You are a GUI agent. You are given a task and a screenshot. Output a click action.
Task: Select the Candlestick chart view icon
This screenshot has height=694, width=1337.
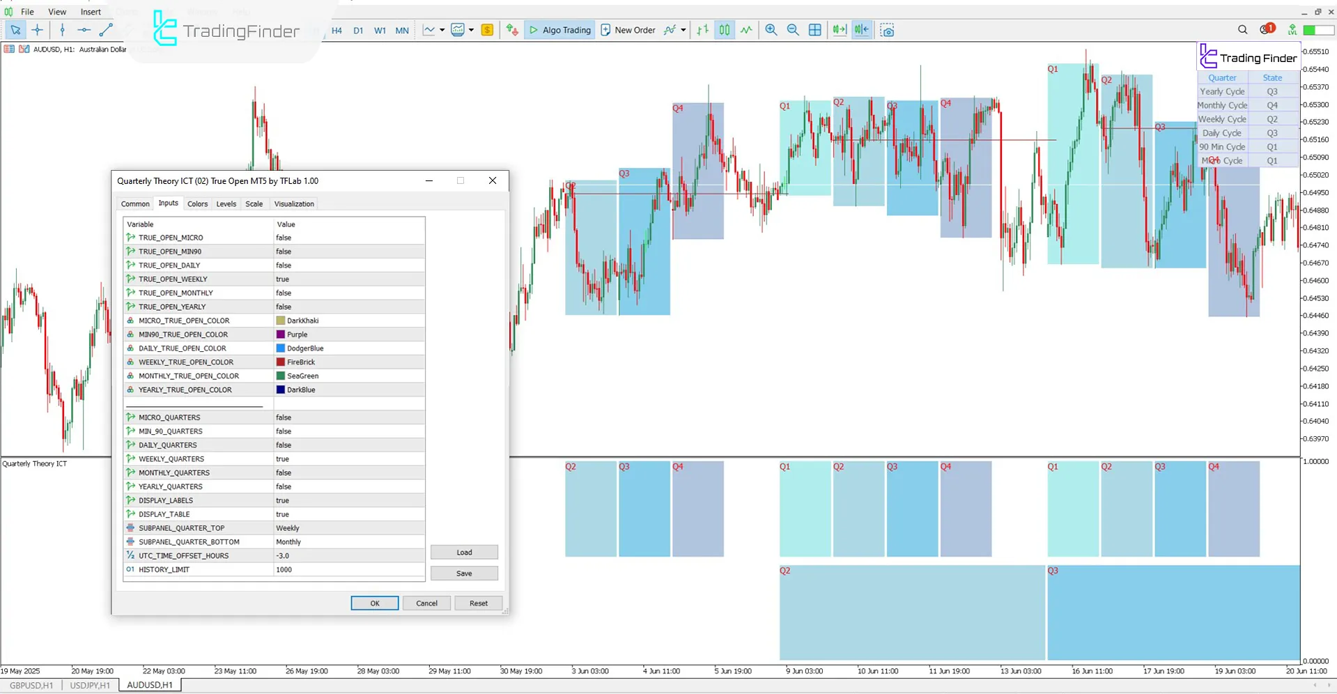click(724, 30)
